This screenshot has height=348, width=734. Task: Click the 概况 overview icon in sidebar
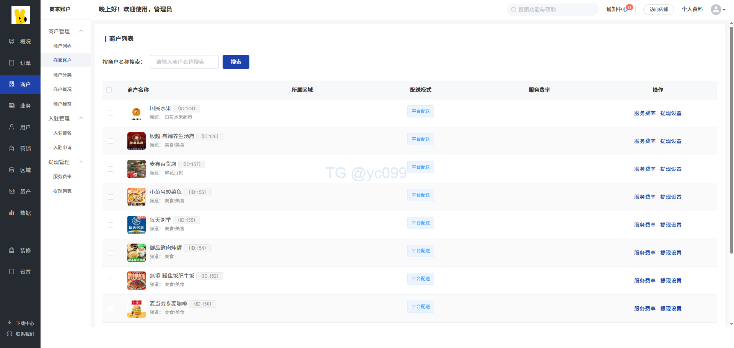click(12, 41)
